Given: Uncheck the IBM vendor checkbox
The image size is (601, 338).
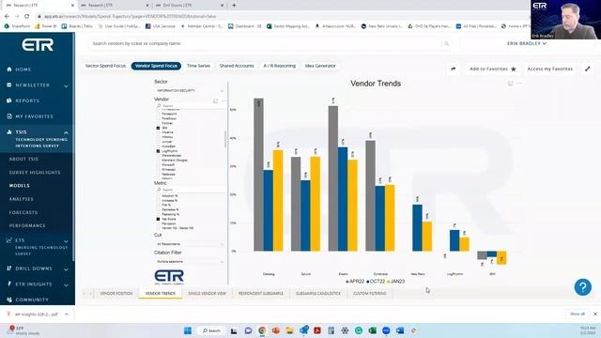Looking at the screenshot, I should (158, 128).
